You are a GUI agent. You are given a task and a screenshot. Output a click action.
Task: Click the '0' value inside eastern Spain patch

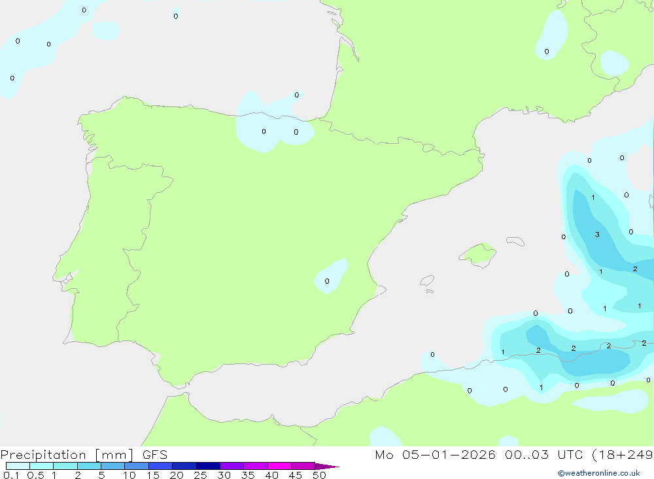(327, 282)
